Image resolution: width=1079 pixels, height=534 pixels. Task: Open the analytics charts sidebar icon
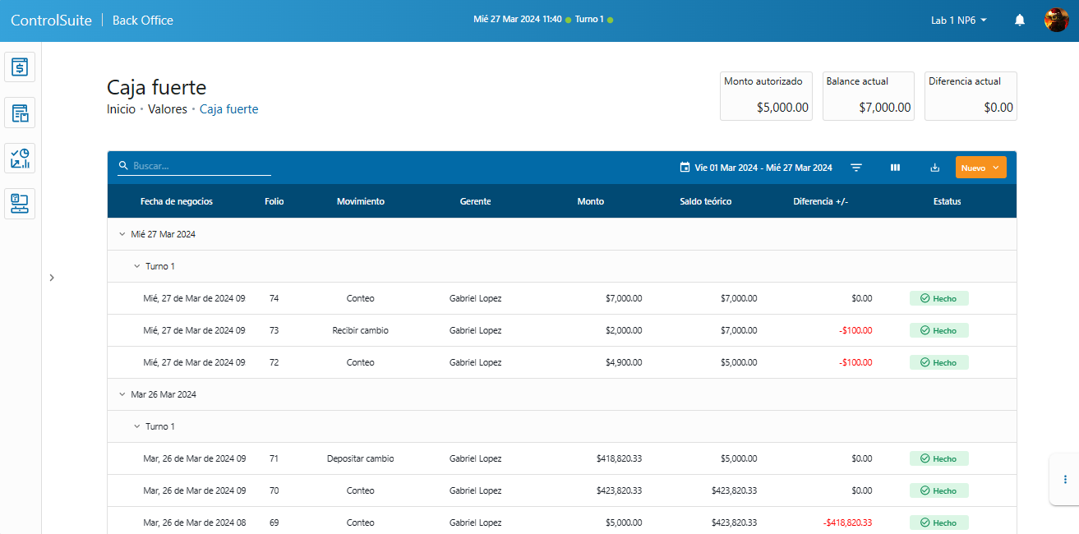point(21,158)
